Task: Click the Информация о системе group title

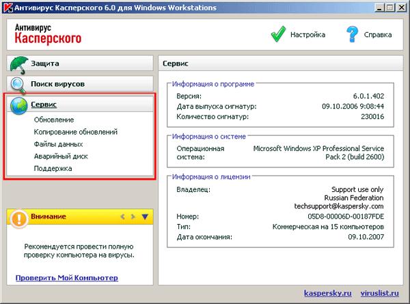Action: coord(209,137)
